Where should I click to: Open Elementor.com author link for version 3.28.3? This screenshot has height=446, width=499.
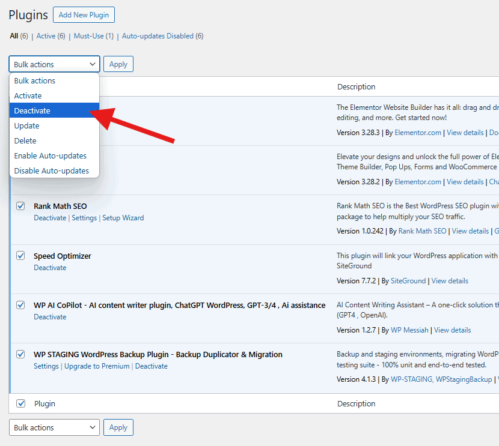[418, 133]
